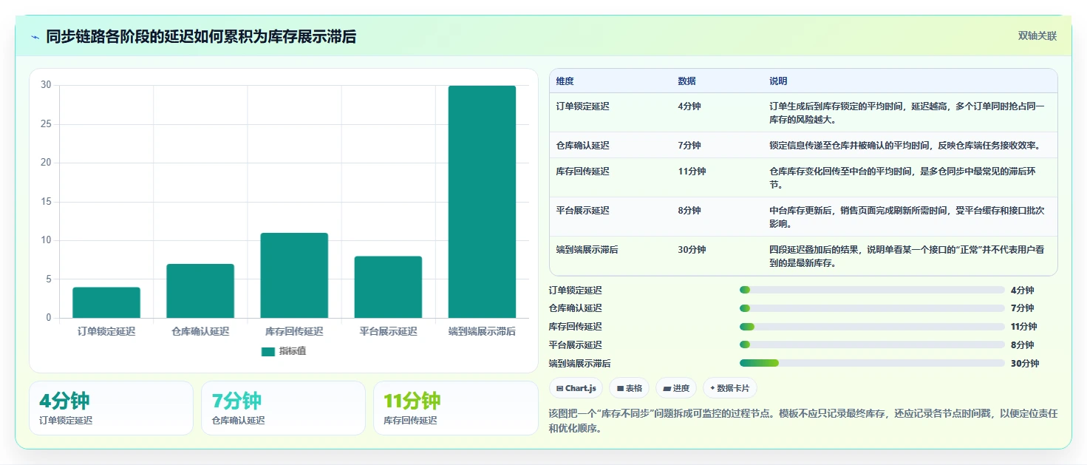
Task: Click the 订单锁定延迟 progress bar
Action: tap(872, 290)
